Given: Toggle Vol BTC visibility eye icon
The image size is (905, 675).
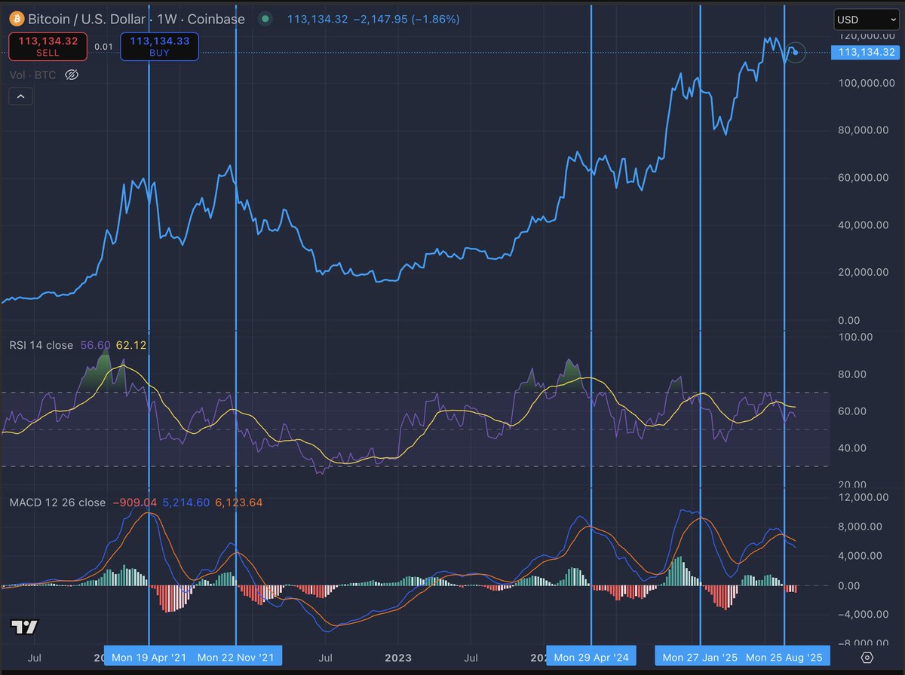Looking at the screenshot, I should point(72,75).
